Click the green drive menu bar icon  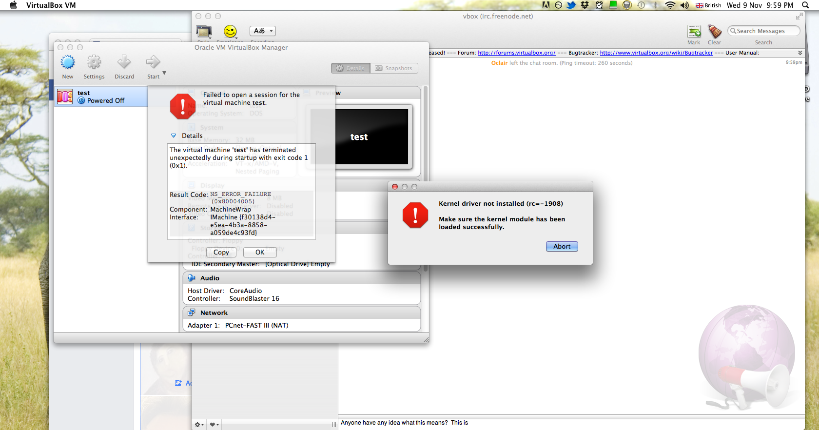(613, 5)
